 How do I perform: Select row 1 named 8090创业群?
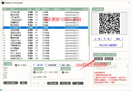tap(45, 12)
